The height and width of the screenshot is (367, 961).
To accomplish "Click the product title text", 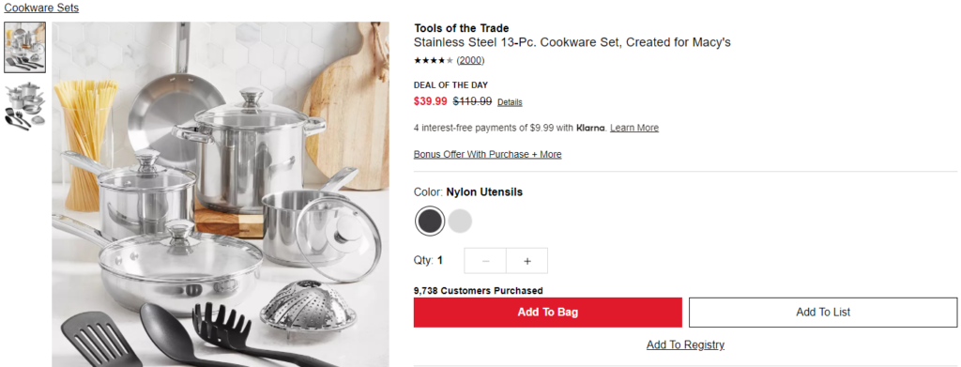I will [x=572, y=43].
